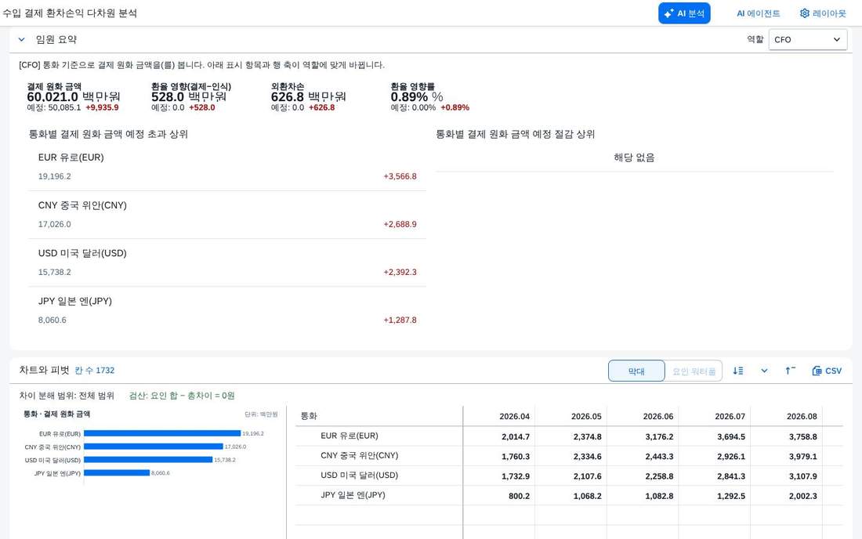The width and height of the screenshot is (862, 539).
Task: Select the EUR 유로(EUR) pivot table row label
Action: point(350,436)
